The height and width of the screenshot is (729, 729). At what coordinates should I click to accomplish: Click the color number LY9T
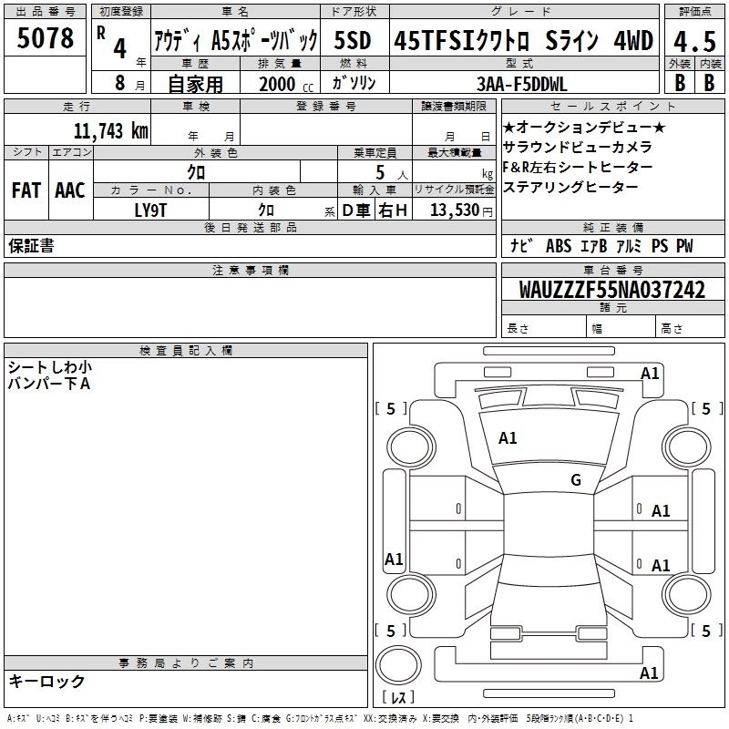click(x=151, y=210)
